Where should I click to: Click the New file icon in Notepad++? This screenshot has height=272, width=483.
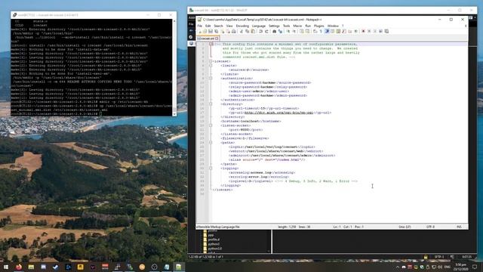(x=199, y=31)
